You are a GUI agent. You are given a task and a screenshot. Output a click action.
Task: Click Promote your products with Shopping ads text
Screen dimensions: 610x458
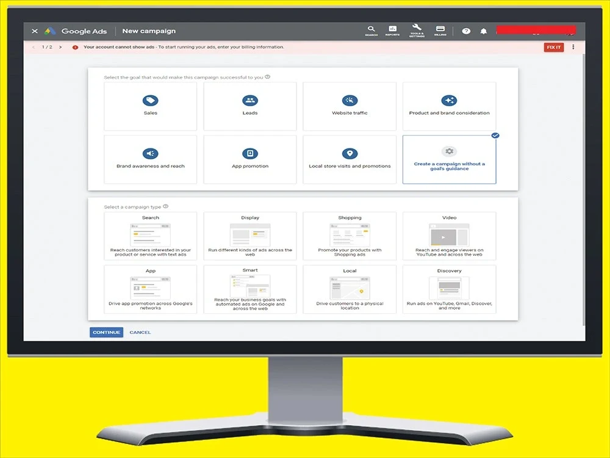point(350,252)
